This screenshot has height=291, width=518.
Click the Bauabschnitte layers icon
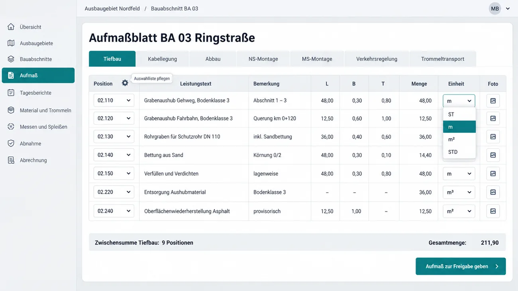(11, 59)
